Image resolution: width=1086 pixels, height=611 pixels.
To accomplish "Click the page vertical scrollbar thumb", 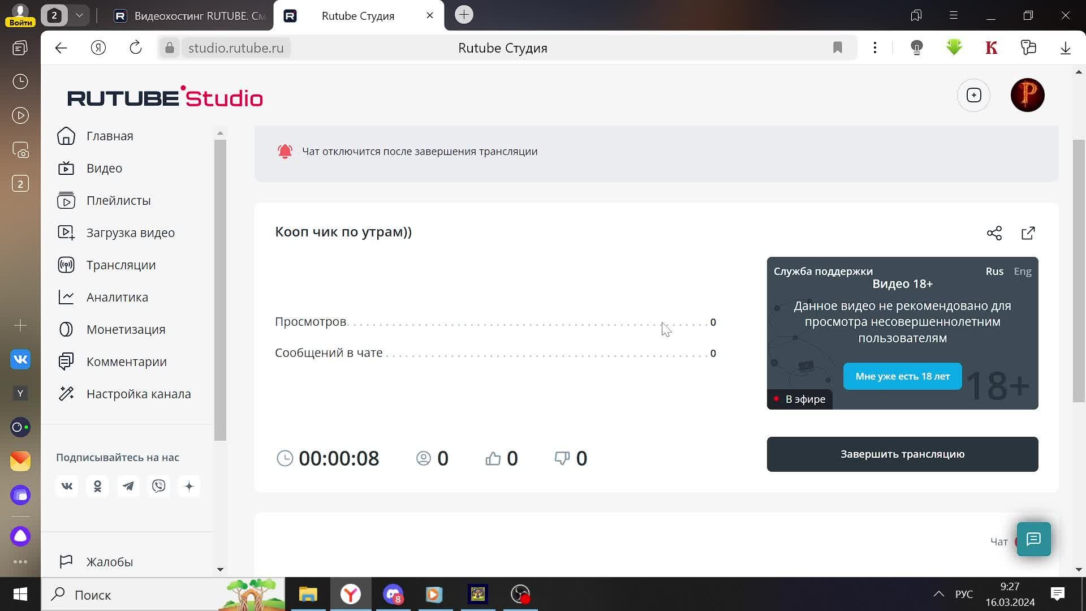I will click(x=1079, y=272).
